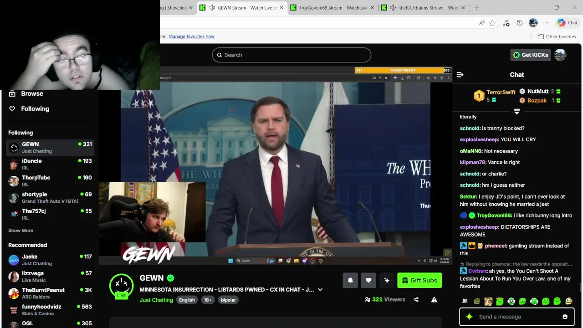583x328 pixels.
Task: Focus the Kick Search field
Action: (291, 55)
